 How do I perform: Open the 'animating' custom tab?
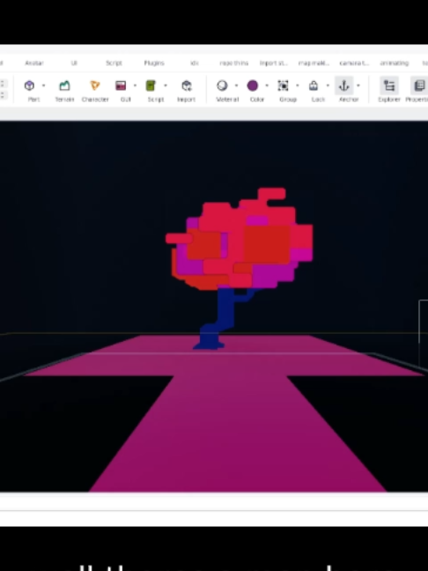coord(395,63)
